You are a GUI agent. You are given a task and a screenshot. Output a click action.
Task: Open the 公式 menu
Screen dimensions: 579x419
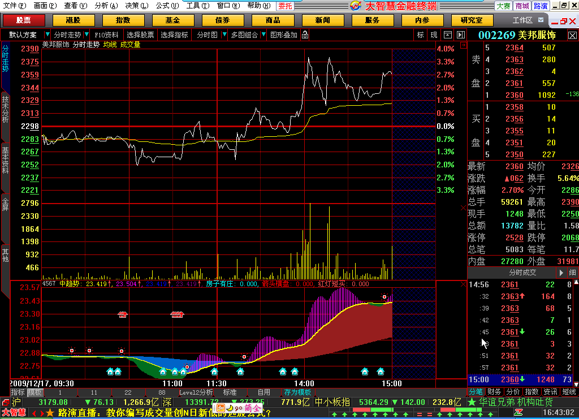[167, 6]
